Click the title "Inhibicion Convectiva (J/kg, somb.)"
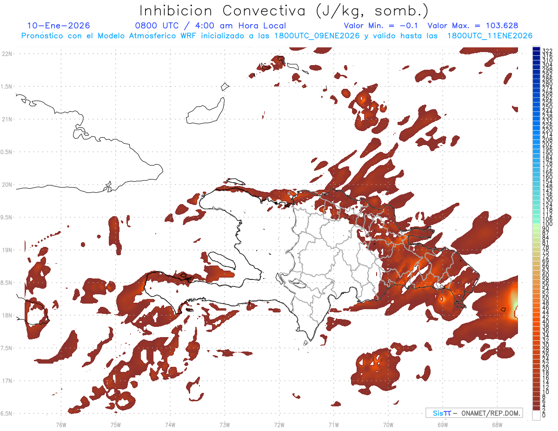The width and height of the screenshot is (558, 431). point(285,11)
